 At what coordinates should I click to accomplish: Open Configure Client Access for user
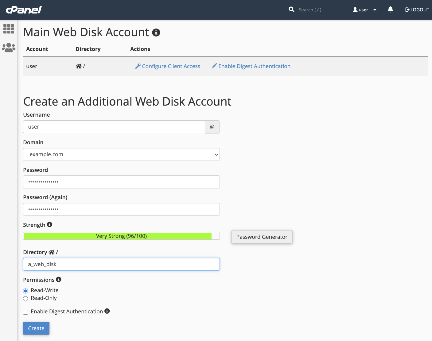(x=168, y=66)
